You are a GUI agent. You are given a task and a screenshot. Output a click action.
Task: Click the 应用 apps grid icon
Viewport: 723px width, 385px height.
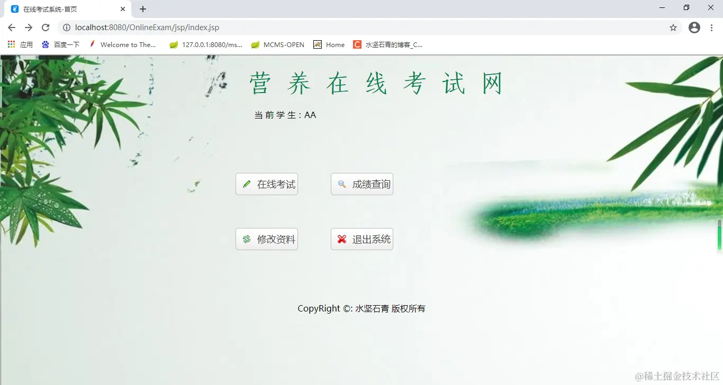click(x=11, y=44)
